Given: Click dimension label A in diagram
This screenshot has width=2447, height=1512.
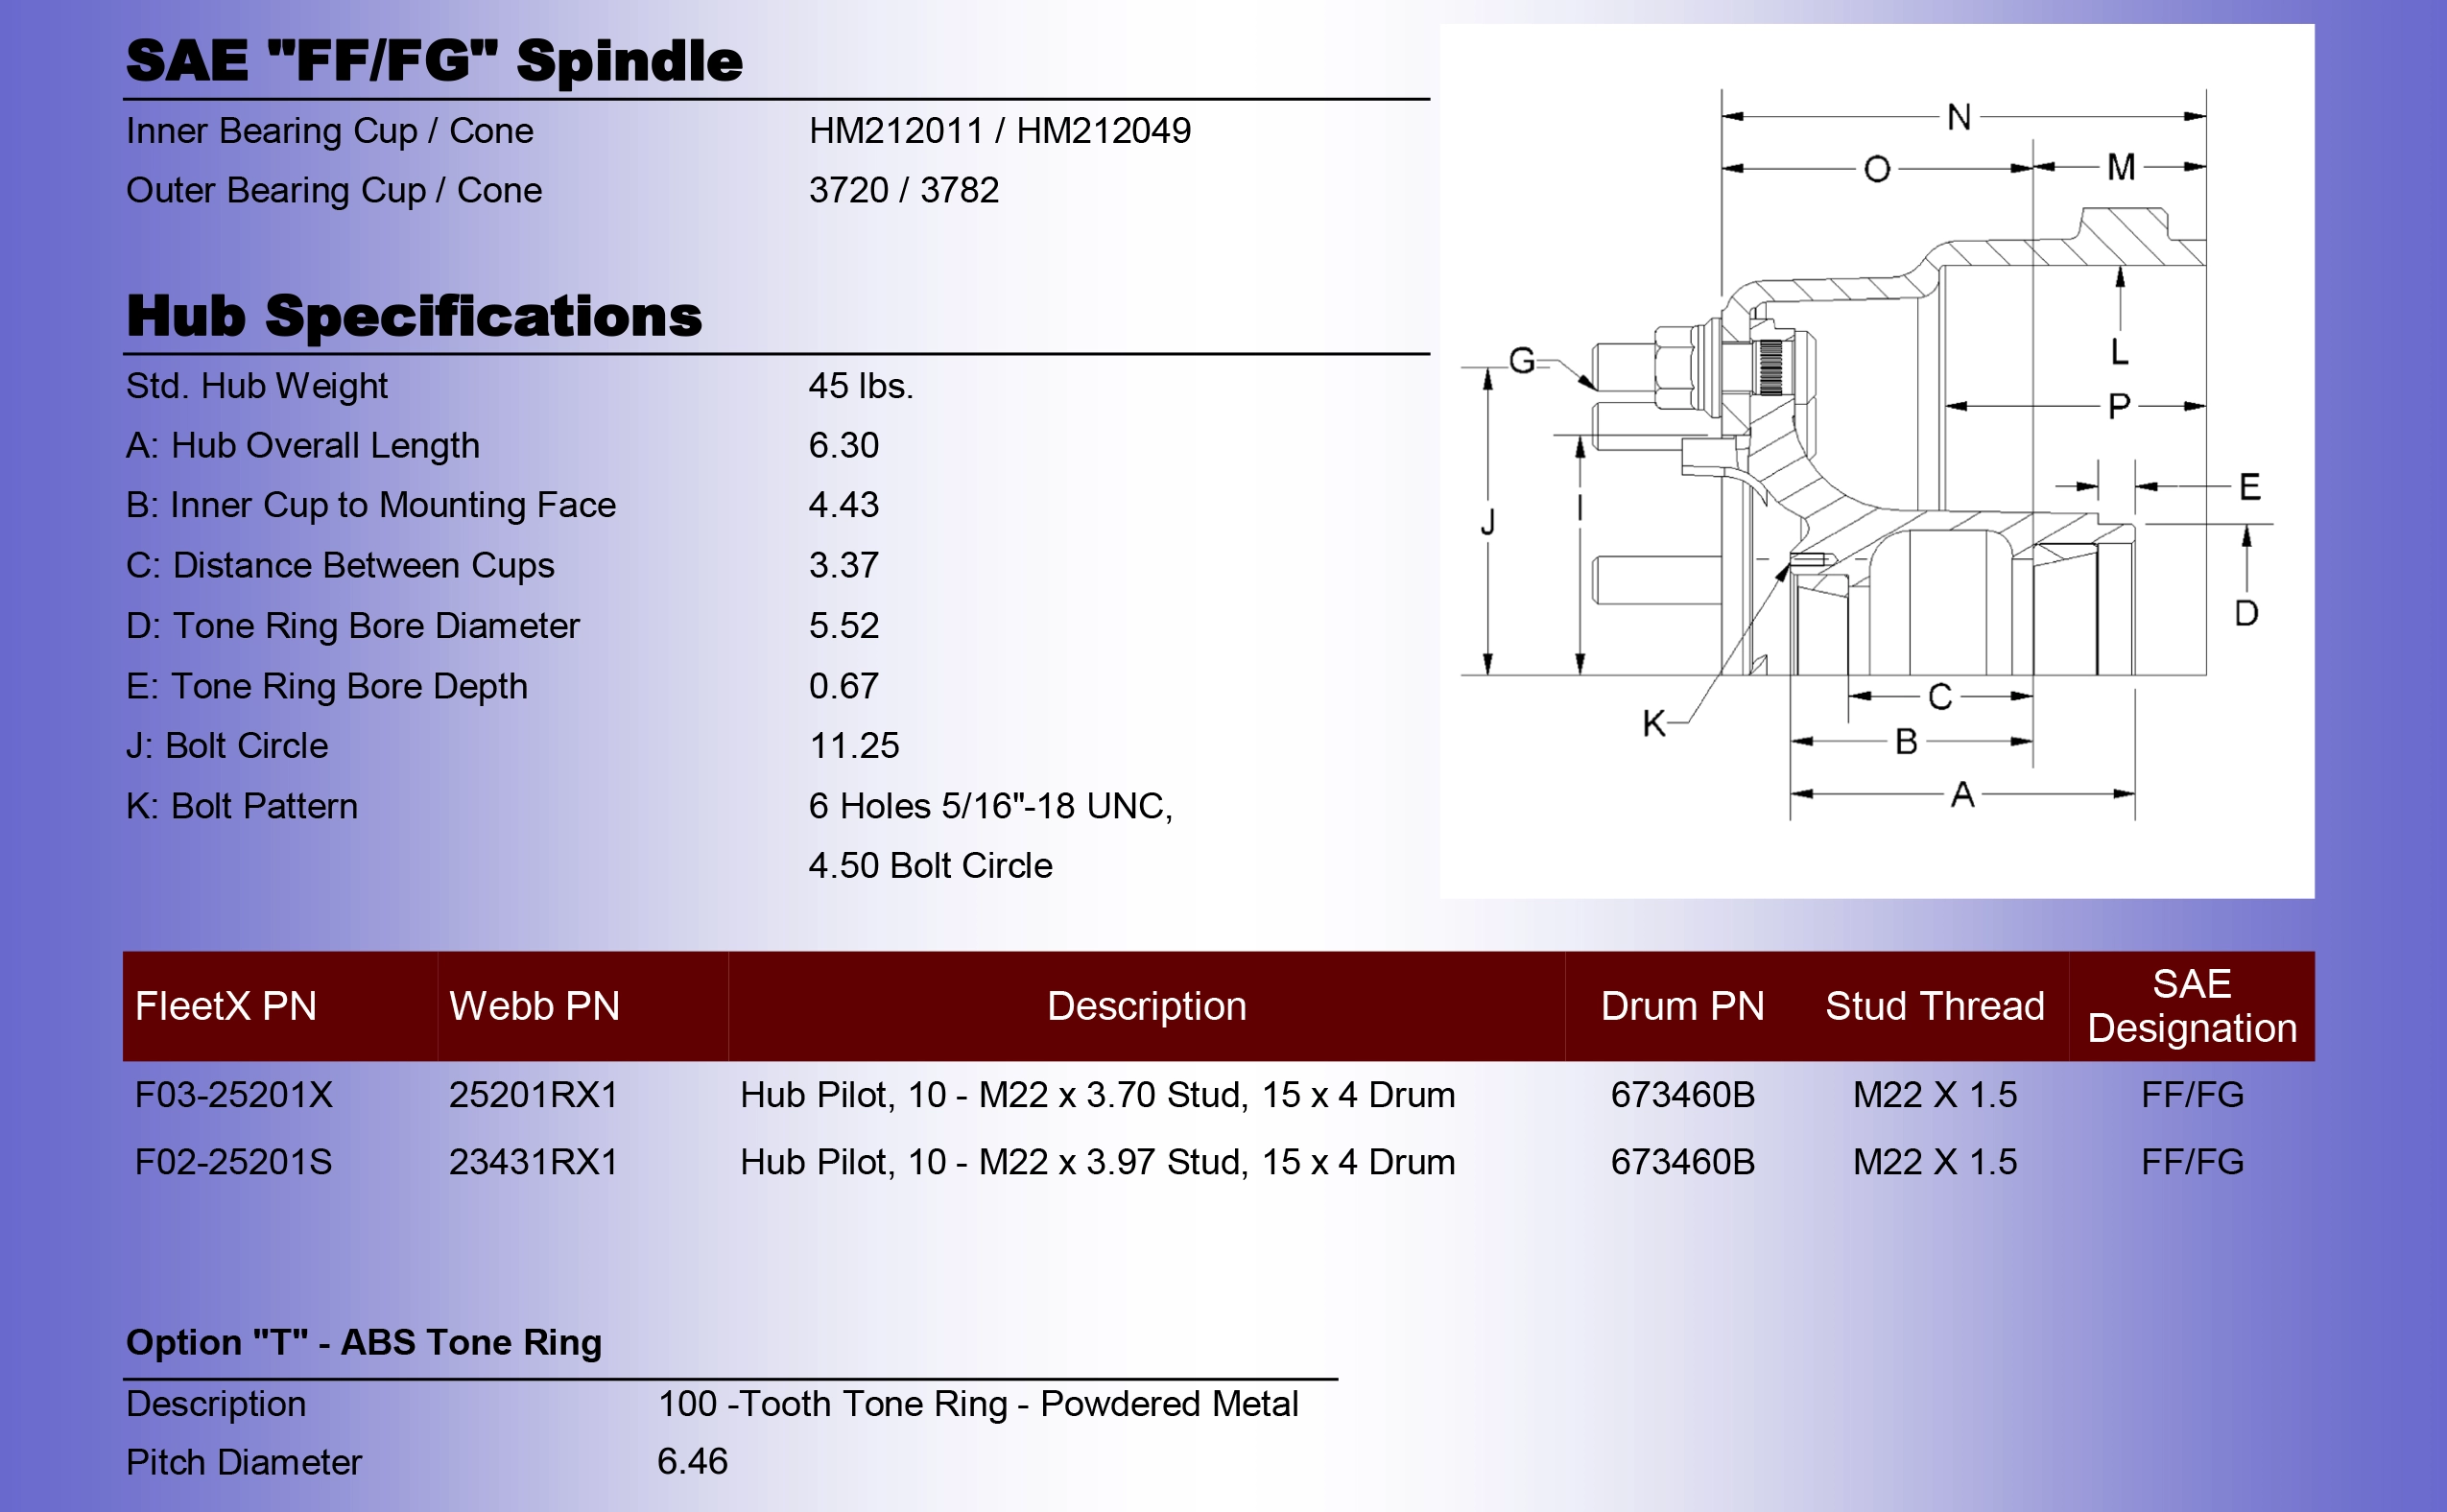Looking at the screenshot, I should click(1963, 795).
